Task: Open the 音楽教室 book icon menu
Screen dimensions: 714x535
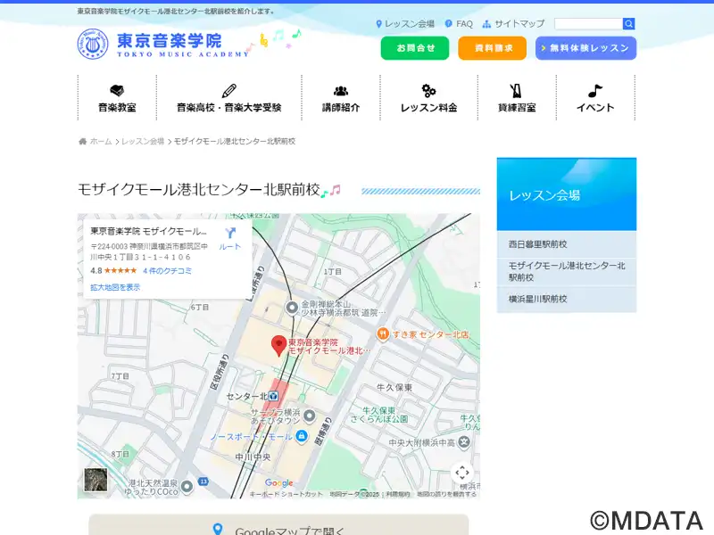Action: (117, 91)
